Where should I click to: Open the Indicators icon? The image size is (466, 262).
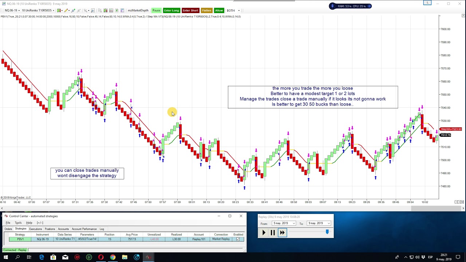111,11
